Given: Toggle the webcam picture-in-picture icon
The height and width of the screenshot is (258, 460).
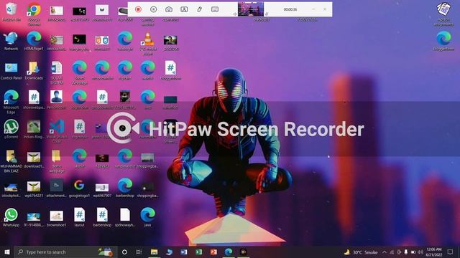Looking at the screenshot, I should tap(184, 9).
